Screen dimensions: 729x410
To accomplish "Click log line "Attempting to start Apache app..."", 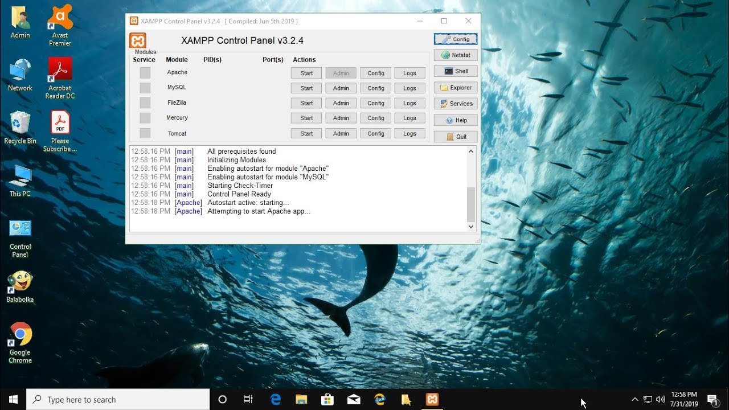I will coord(259,211).
